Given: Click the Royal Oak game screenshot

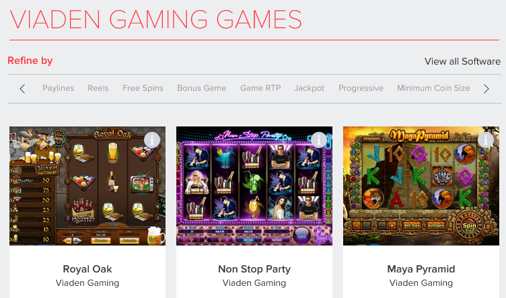Looking at the screenshot, I should coord(87,186).
